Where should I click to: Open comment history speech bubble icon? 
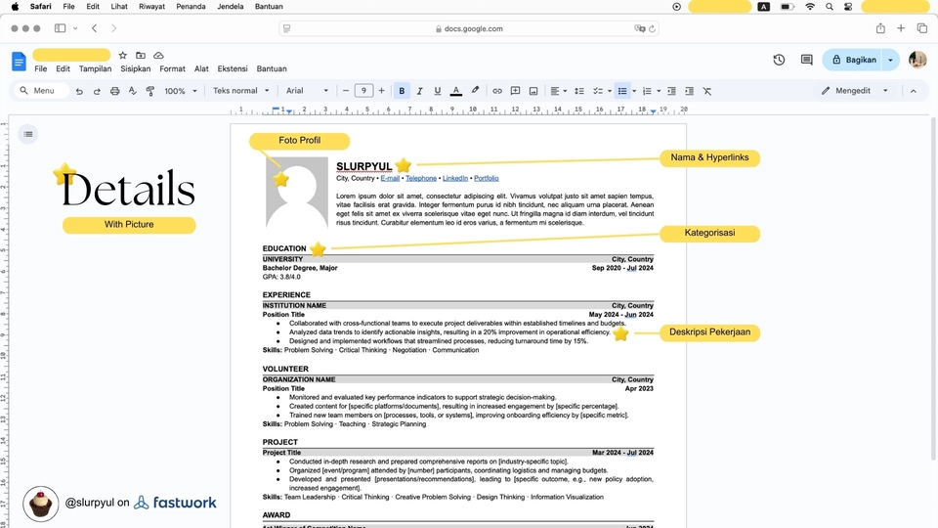tap(806, 60)
